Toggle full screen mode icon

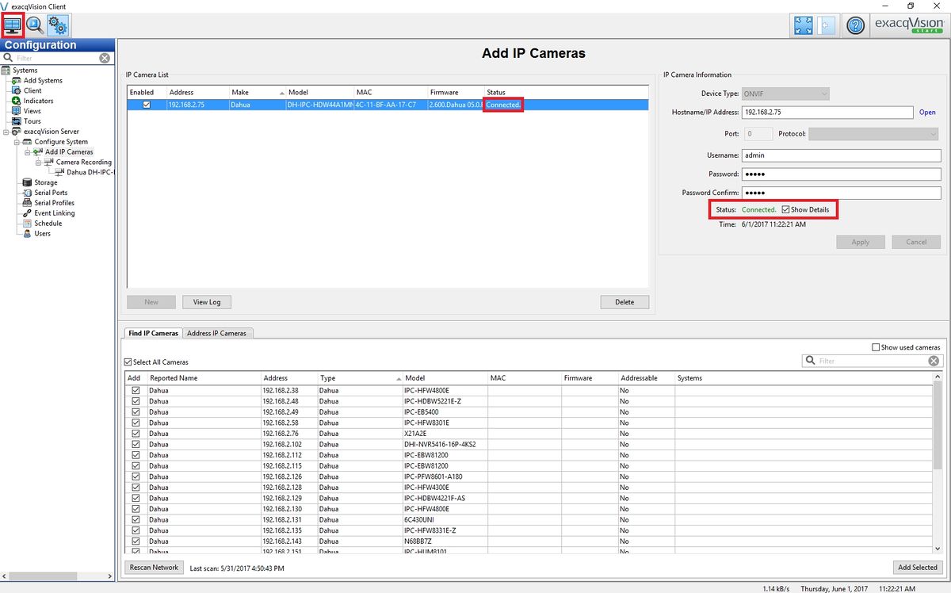pyautogui.click(x=802, y=25)
